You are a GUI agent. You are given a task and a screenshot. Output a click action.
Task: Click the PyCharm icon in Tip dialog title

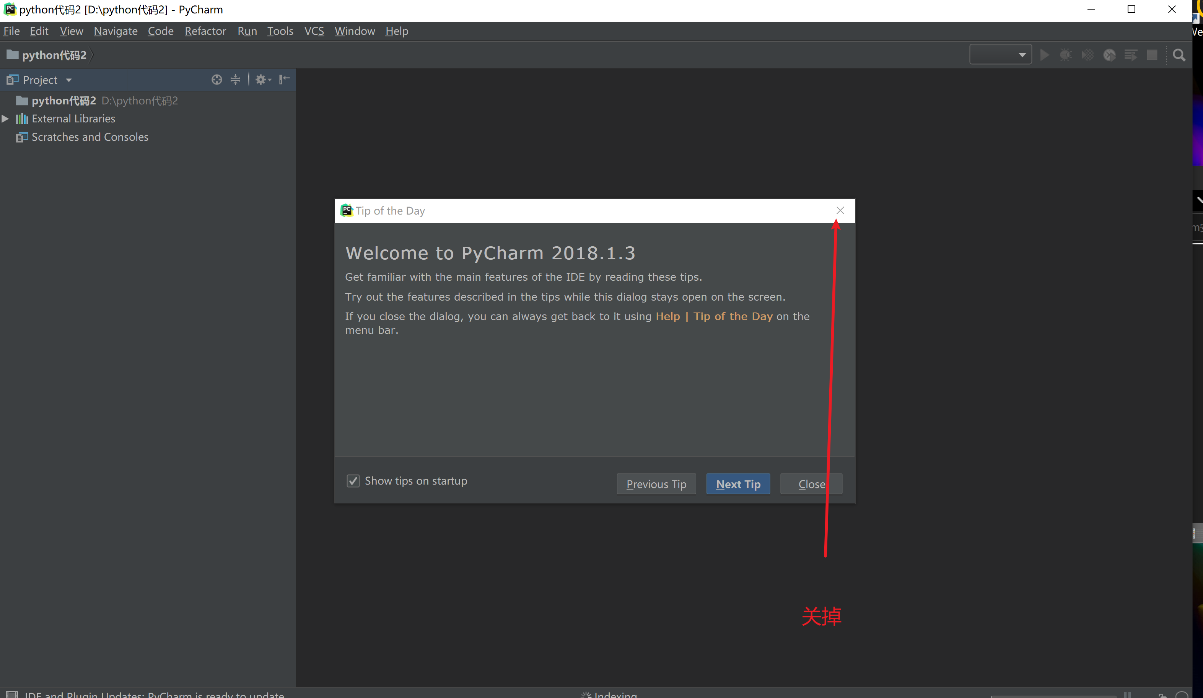pyautogui.click(x=347, y=210)
